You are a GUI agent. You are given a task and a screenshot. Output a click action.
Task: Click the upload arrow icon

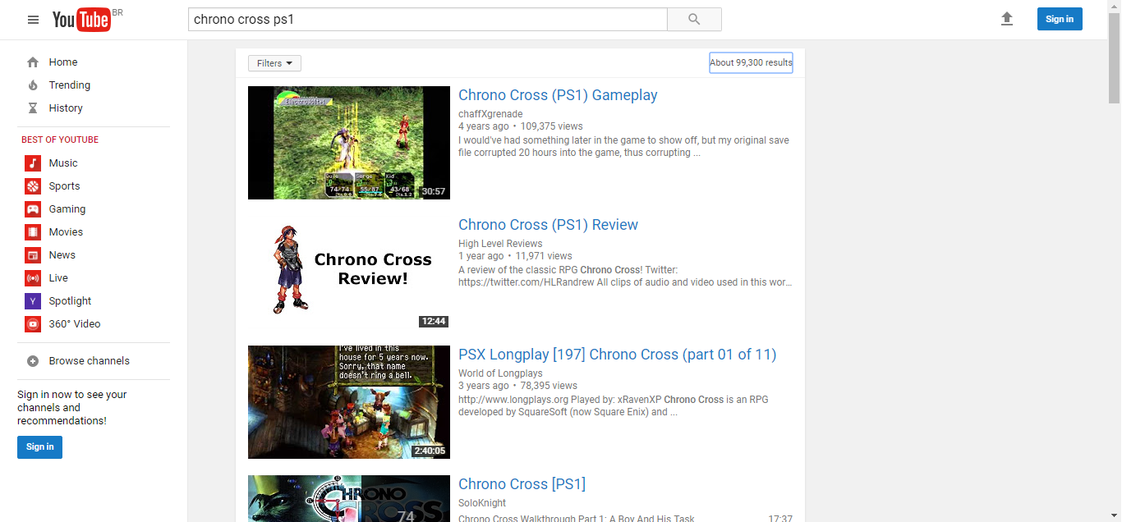pyautogui.click(x=1007, y=19)
